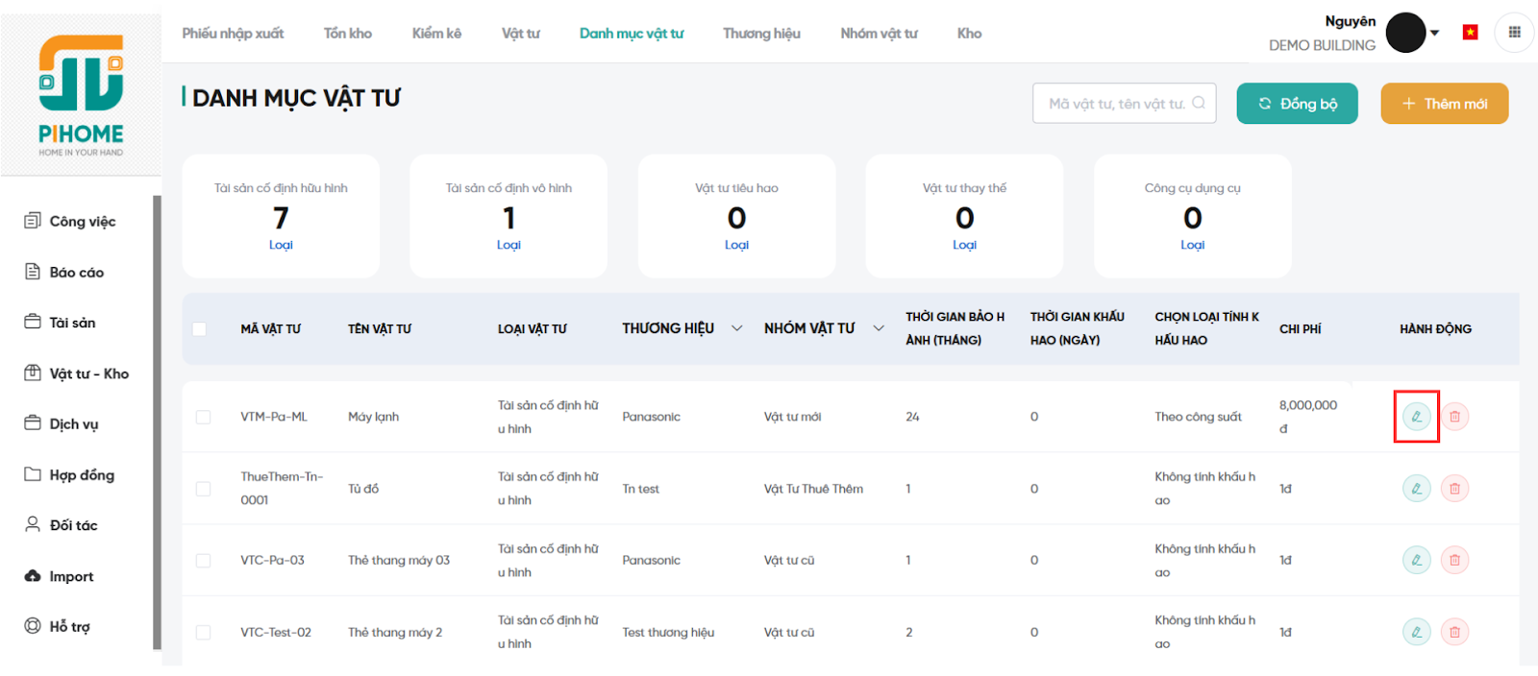
Task: Open the apps grid icon at top right
Action: coord(1514,33)
